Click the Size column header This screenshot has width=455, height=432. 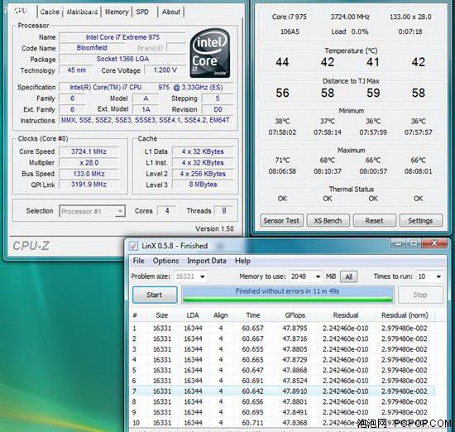click(161, 315)
